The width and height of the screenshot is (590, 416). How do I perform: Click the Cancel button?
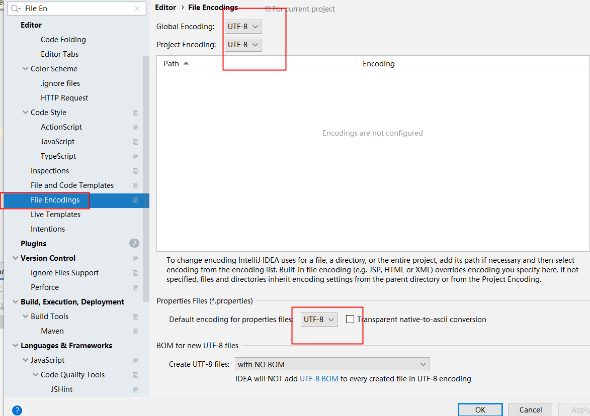coord(531,409)
